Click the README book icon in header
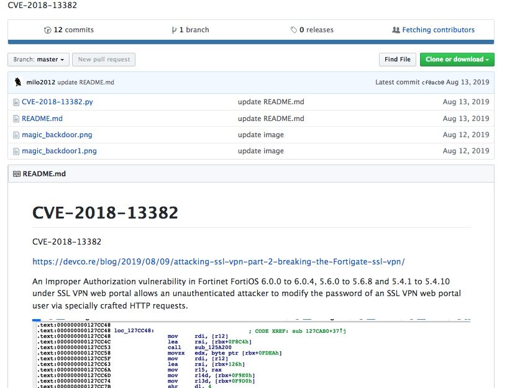 coord(17,174)
